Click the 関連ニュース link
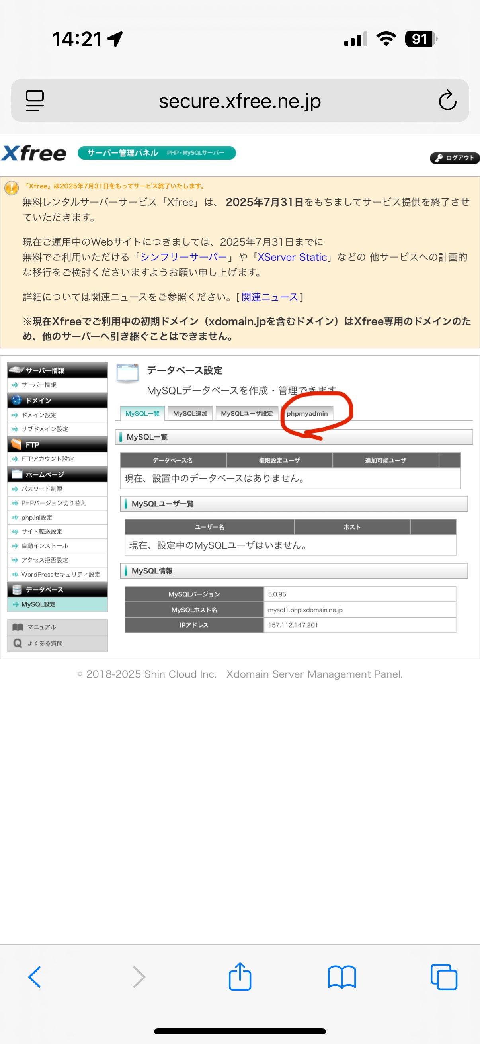The height and width of the screenshot is (1044, 480). pos(269,297)
